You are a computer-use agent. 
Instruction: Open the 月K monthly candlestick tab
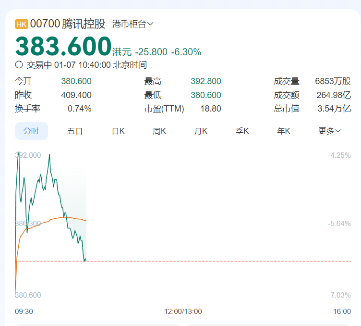pyautogui.click(x=201, y=131)
